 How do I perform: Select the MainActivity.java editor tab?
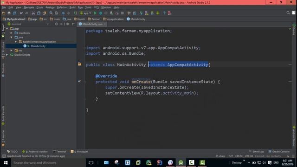(92, 24)
